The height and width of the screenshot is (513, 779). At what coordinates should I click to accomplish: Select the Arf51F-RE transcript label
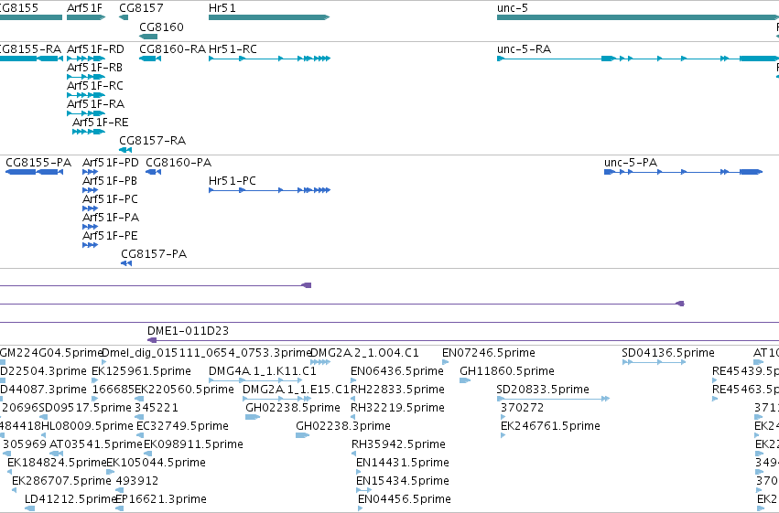pyautogui.click(x=101, y=123)
